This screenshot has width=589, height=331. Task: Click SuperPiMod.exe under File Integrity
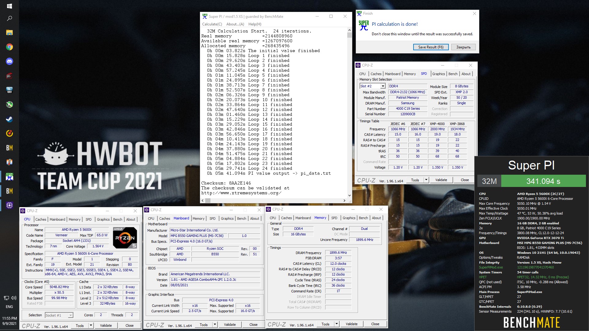coord(491,267)
